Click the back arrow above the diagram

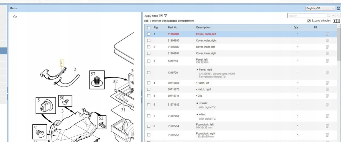(x=15, y=17)
